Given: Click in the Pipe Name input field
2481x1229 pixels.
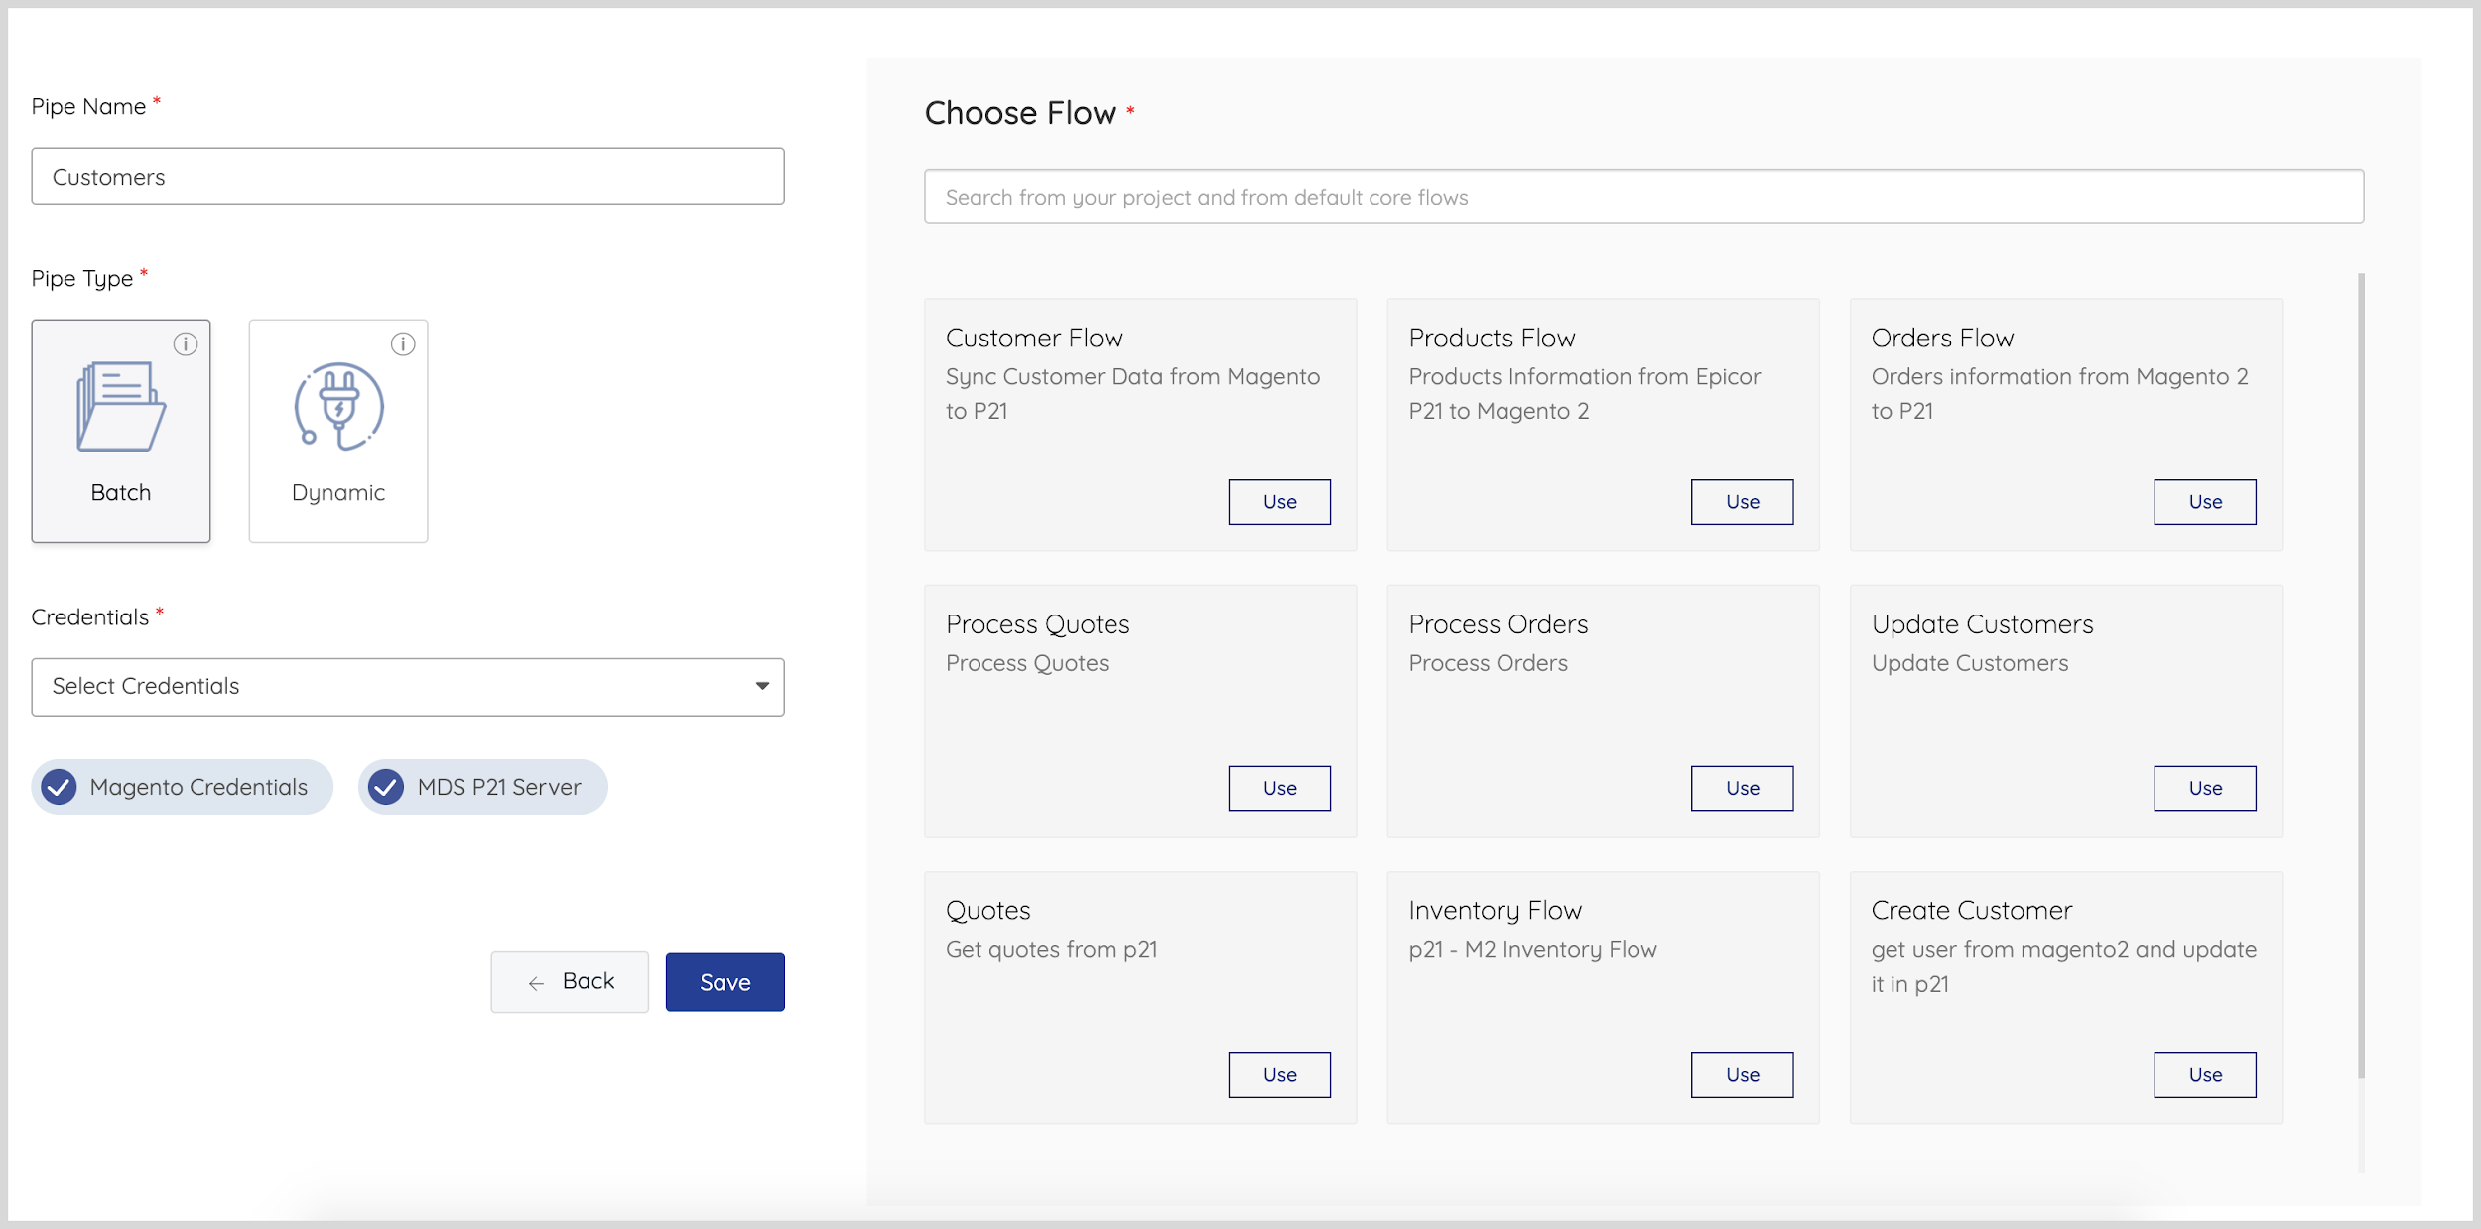Looking at the screenshot, I should pyautogui.click(x=407, y=177).
